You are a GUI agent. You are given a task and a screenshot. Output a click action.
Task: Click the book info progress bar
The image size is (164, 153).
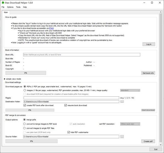click(x=26, y=73)
